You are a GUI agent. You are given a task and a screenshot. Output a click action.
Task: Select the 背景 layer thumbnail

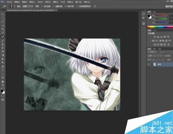154,64
